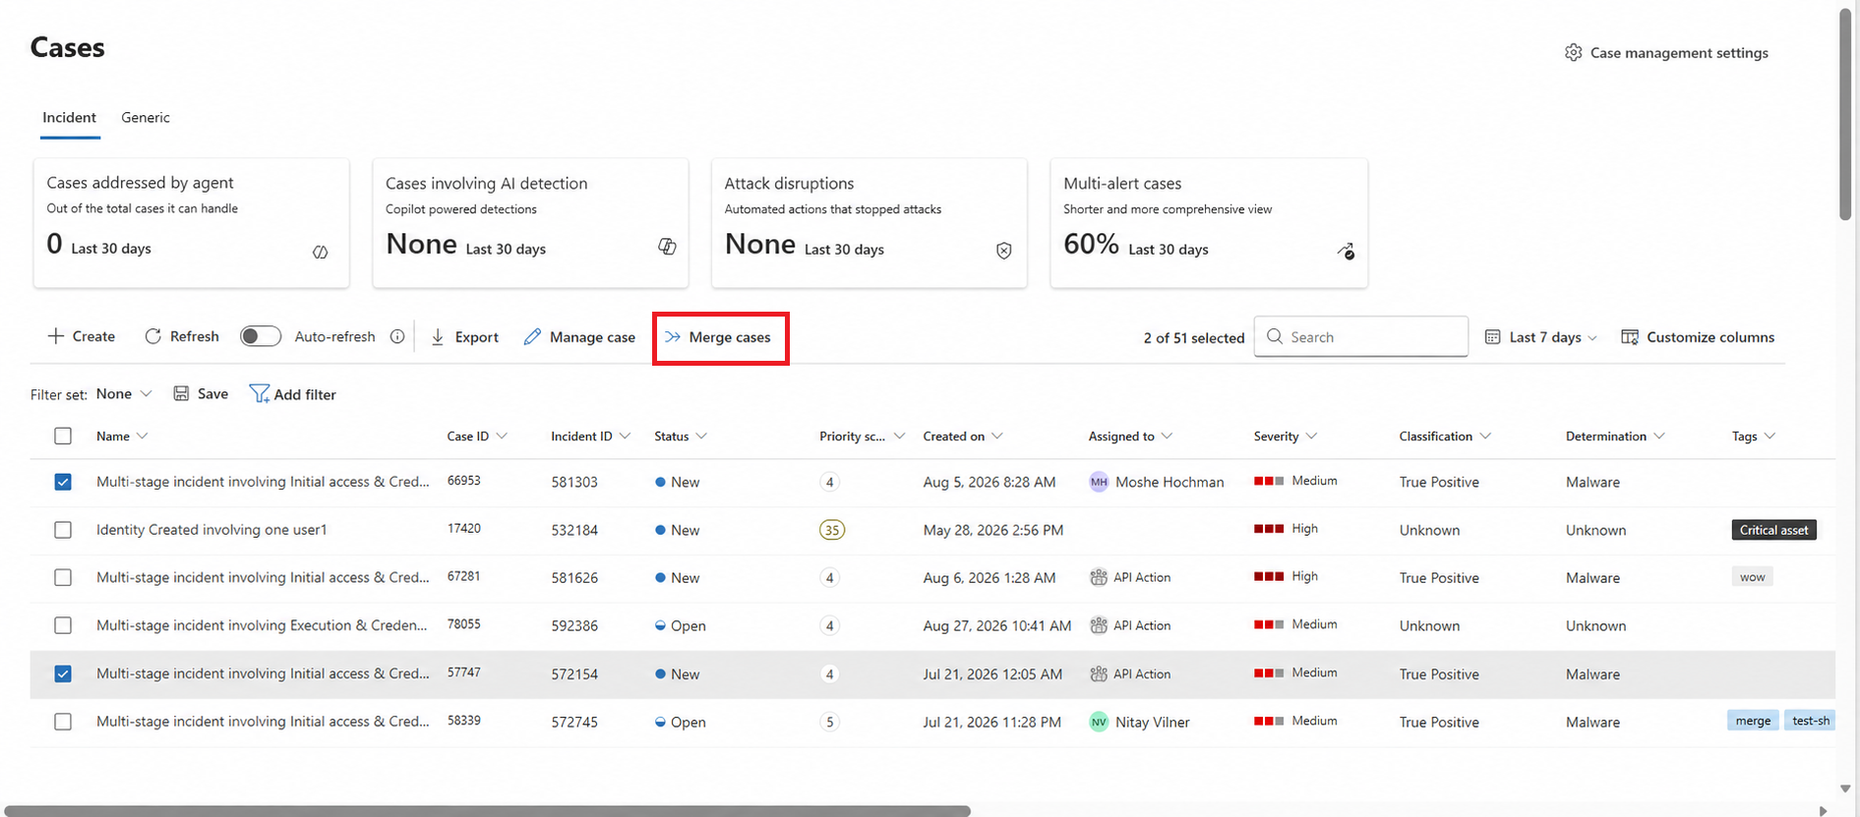Uncheck the checkbox for case 57747
This screenshot has height=817, width=1860.
point(63,673)
